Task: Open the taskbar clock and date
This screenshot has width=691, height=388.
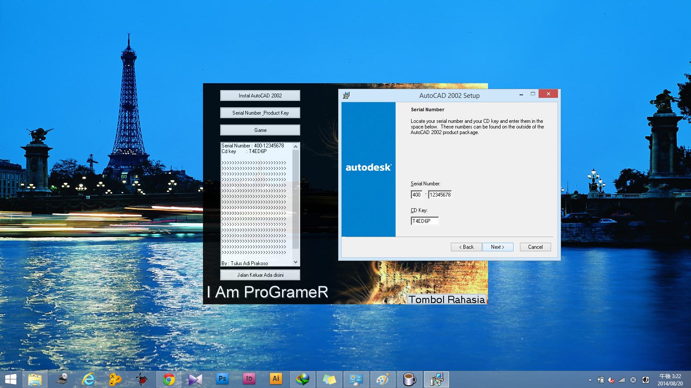Action: (x=670, y=380)
